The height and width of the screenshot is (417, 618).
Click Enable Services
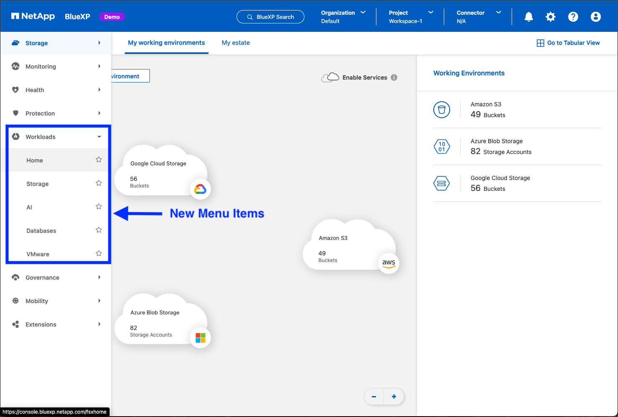coord(364,77)
